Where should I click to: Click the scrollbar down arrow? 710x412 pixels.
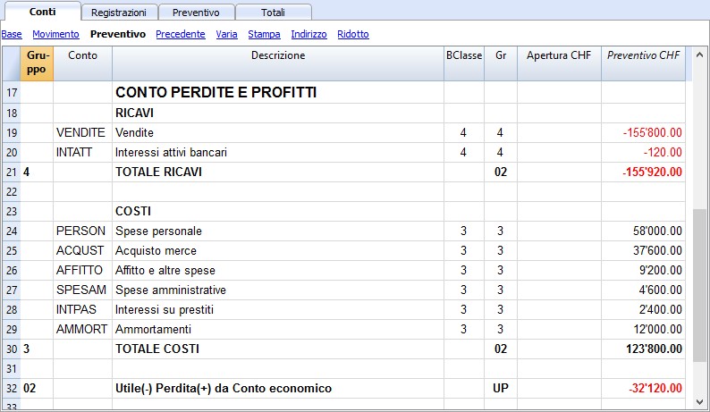coord(699,402)
